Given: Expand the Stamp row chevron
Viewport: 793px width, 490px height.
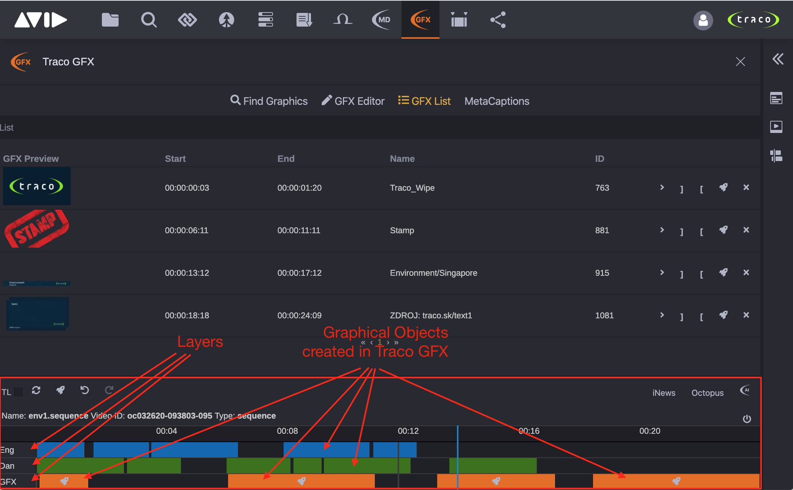Looking at the screenshot, I should click(x=662, y=230).
